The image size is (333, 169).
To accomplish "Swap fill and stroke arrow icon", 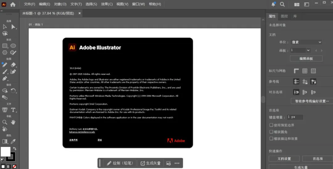I will pos(14,148).
